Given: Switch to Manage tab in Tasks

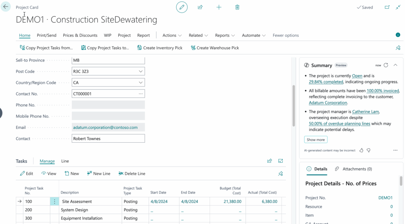Looking at the screenshot, I should coord(47,161).
